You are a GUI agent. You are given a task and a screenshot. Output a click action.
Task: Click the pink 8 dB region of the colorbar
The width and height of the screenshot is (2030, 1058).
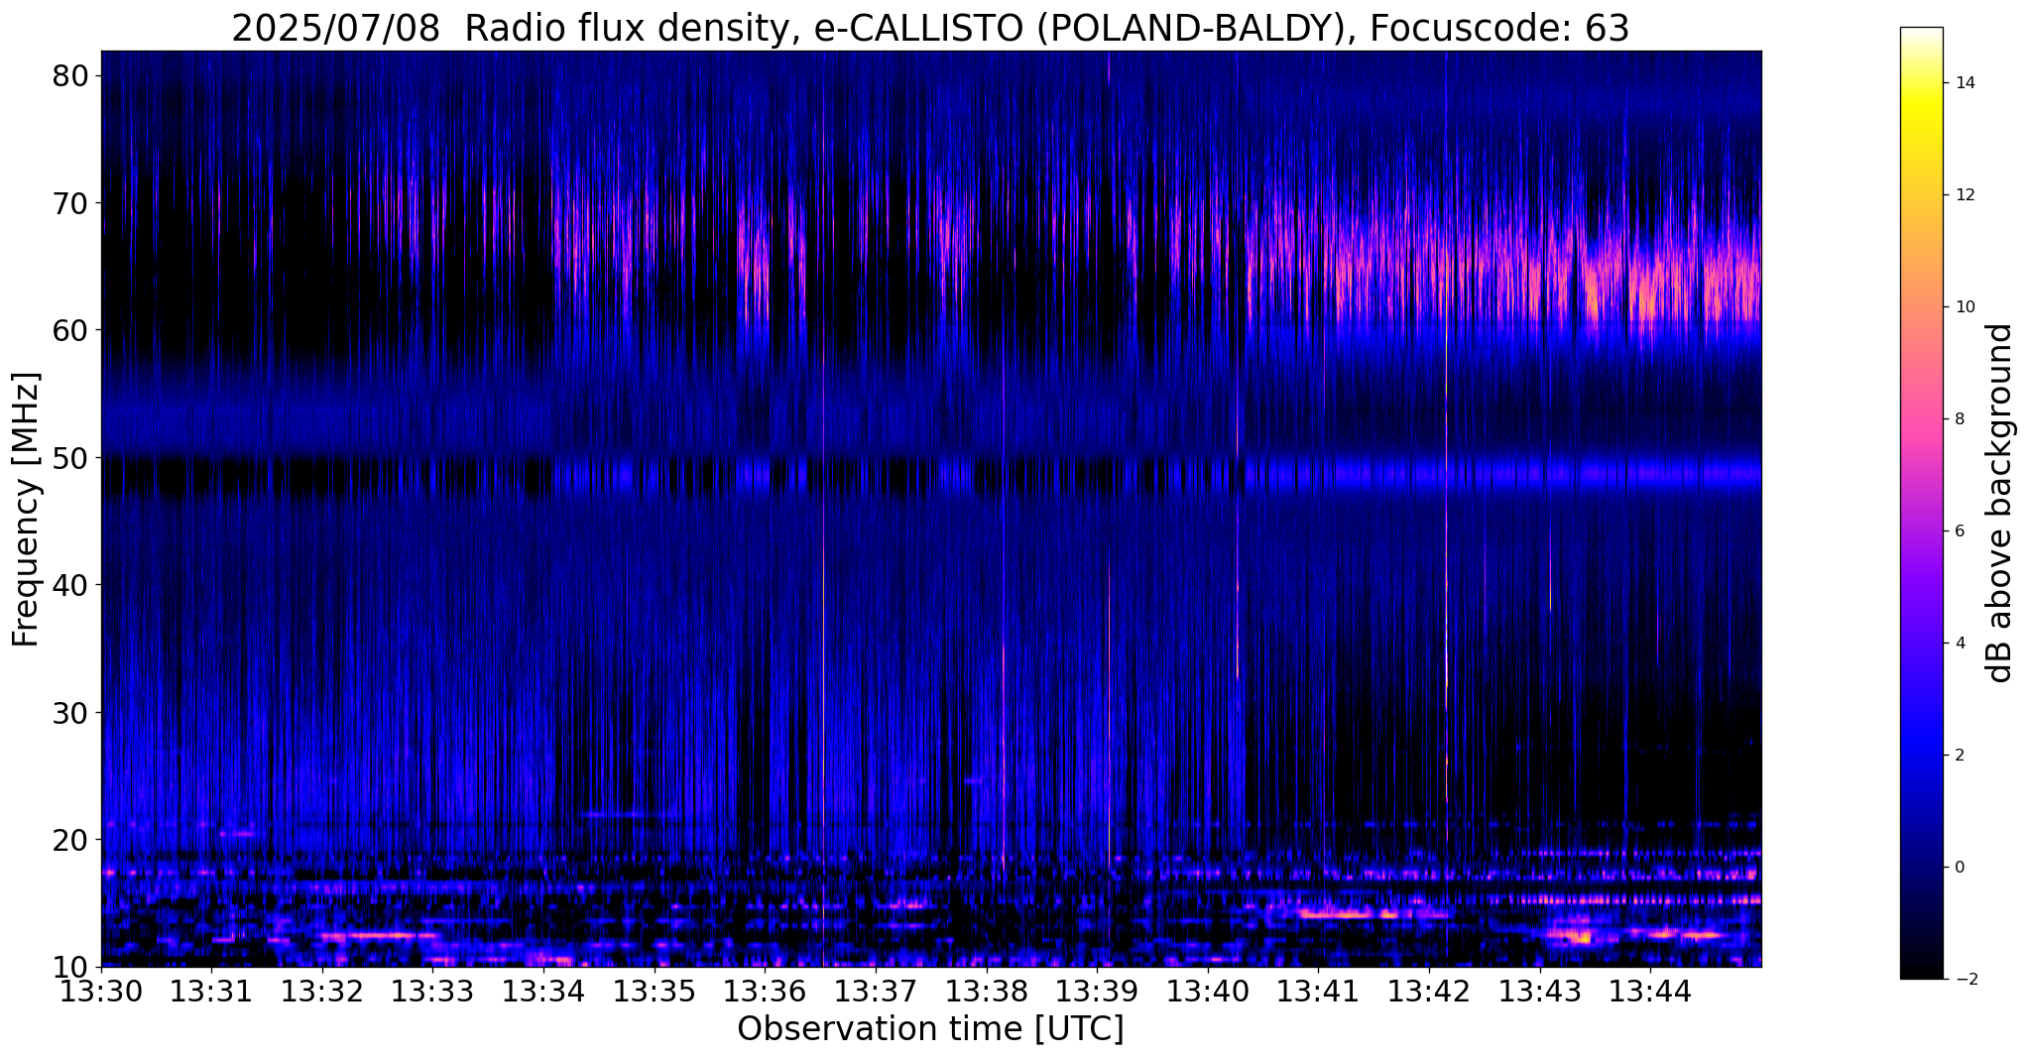[1921, 419]
